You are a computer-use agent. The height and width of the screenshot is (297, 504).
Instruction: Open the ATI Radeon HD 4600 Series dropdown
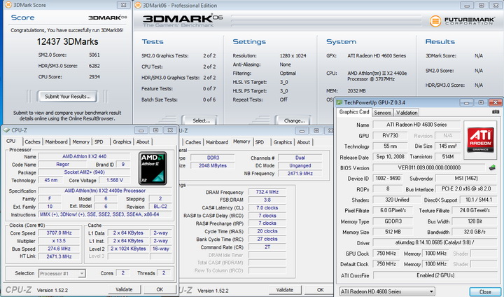pyautogui.click(x=387, y=291)
